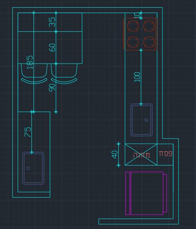Select the magenta refrigerator block
Image resolution: width=196 pixels, height=229 pixels.
(146, 193)
